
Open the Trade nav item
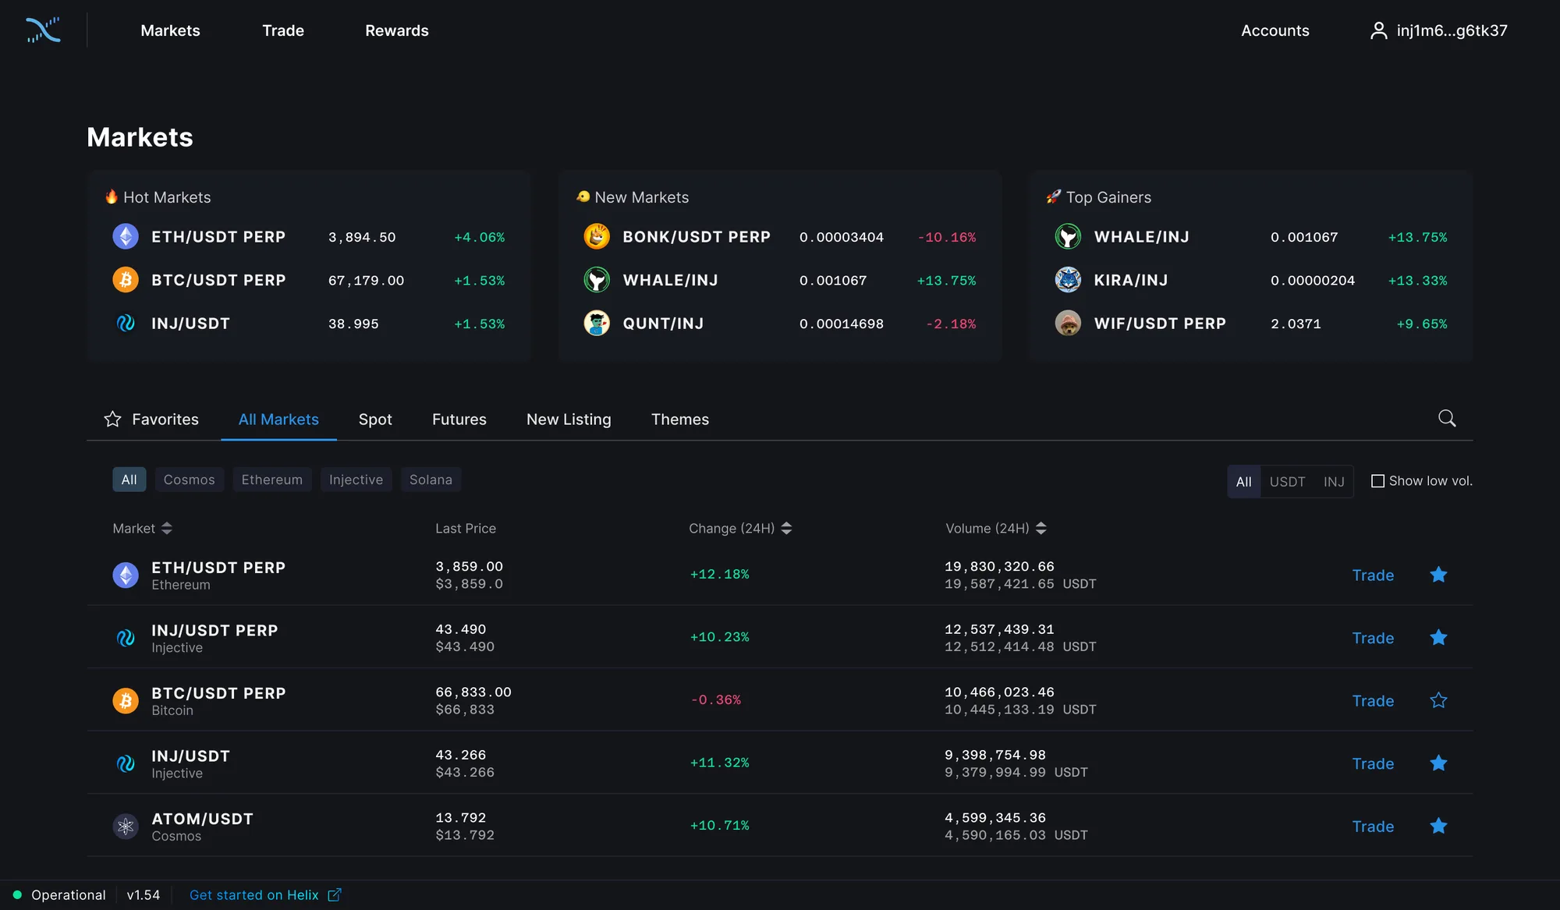point(283,30)
